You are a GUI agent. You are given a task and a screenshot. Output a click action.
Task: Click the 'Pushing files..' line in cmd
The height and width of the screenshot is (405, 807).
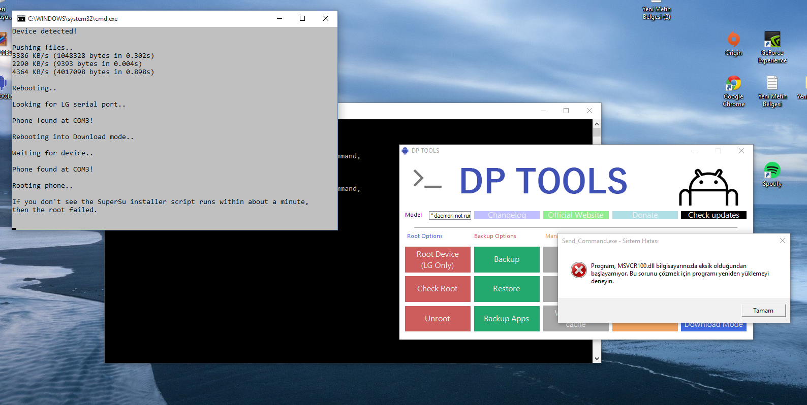(43, 48)
